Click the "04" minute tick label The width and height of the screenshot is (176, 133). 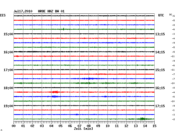click(x=51, y=126)
